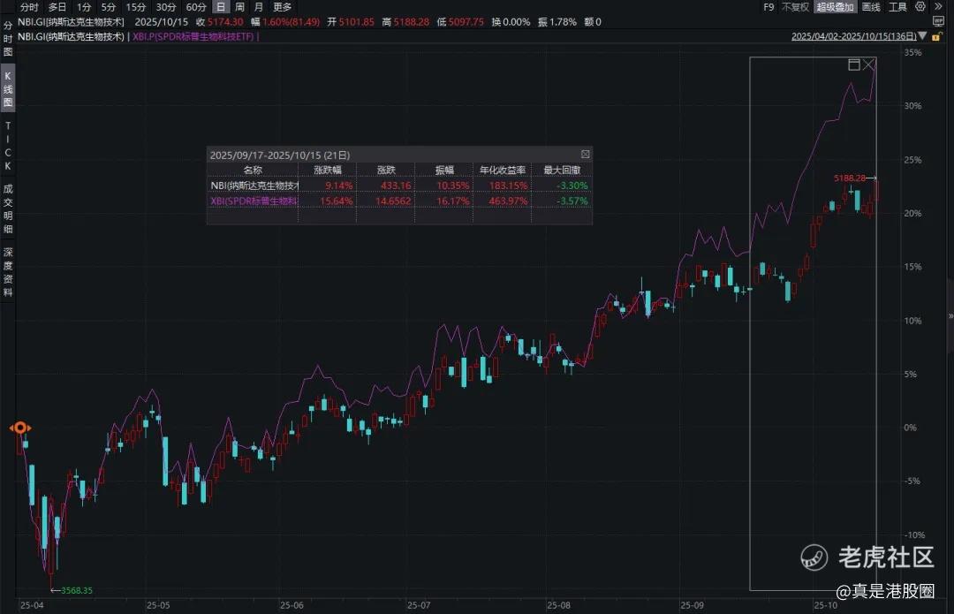Select the 5分 timeframe

point(109,7)
